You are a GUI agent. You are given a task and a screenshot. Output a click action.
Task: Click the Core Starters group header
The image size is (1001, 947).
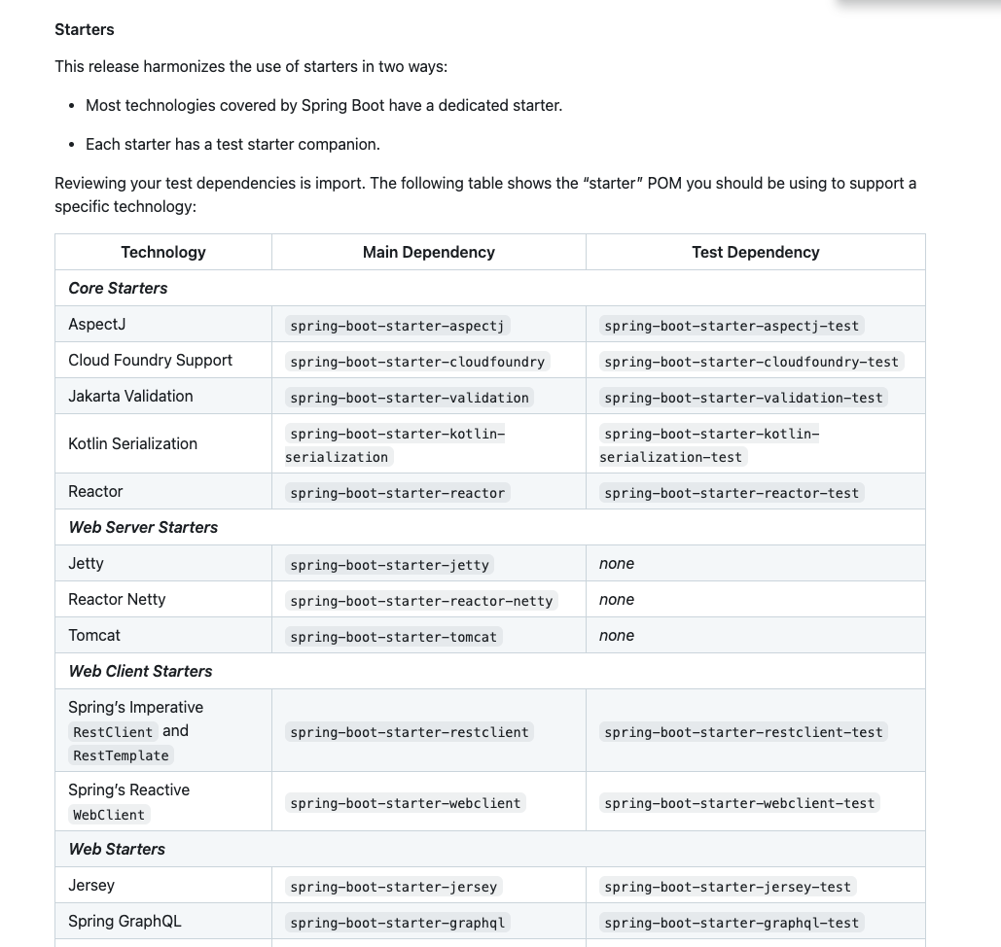[118, 288]
